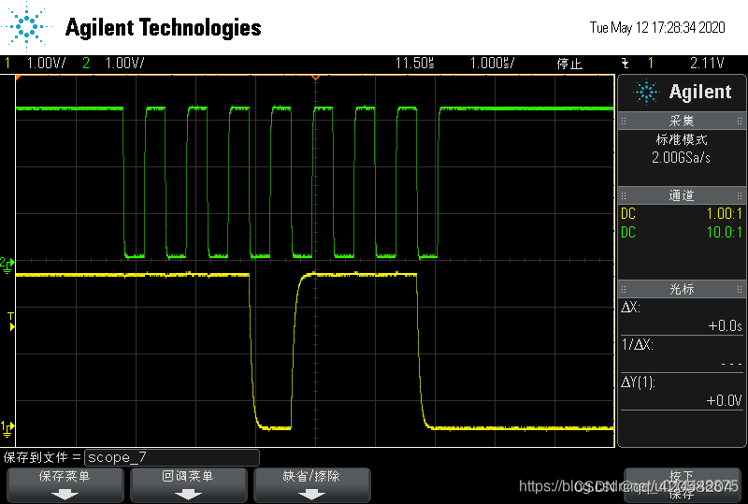The width and height of the screenshot is (748, 504).
Task: Open the 通道 panel header
Action: 682,195
